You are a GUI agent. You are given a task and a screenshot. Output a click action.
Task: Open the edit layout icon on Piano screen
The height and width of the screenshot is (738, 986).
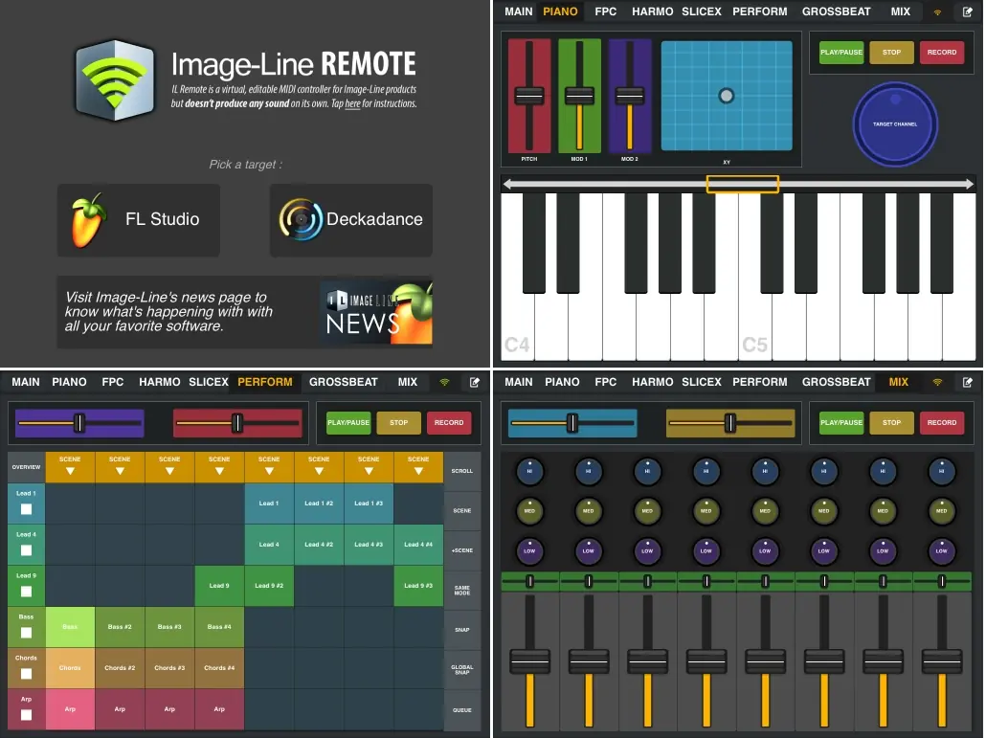(967, 11)
